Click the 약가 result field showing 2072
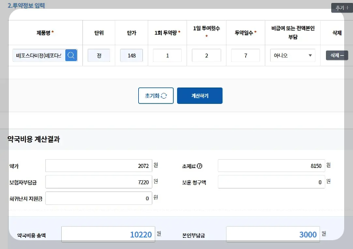 99,166
